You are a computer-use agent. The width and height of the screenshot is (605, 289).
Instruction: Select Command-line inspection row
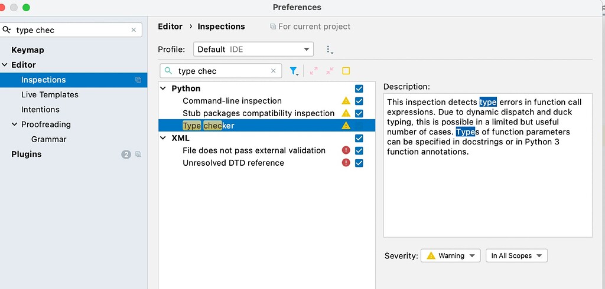[x=266, y=101]
